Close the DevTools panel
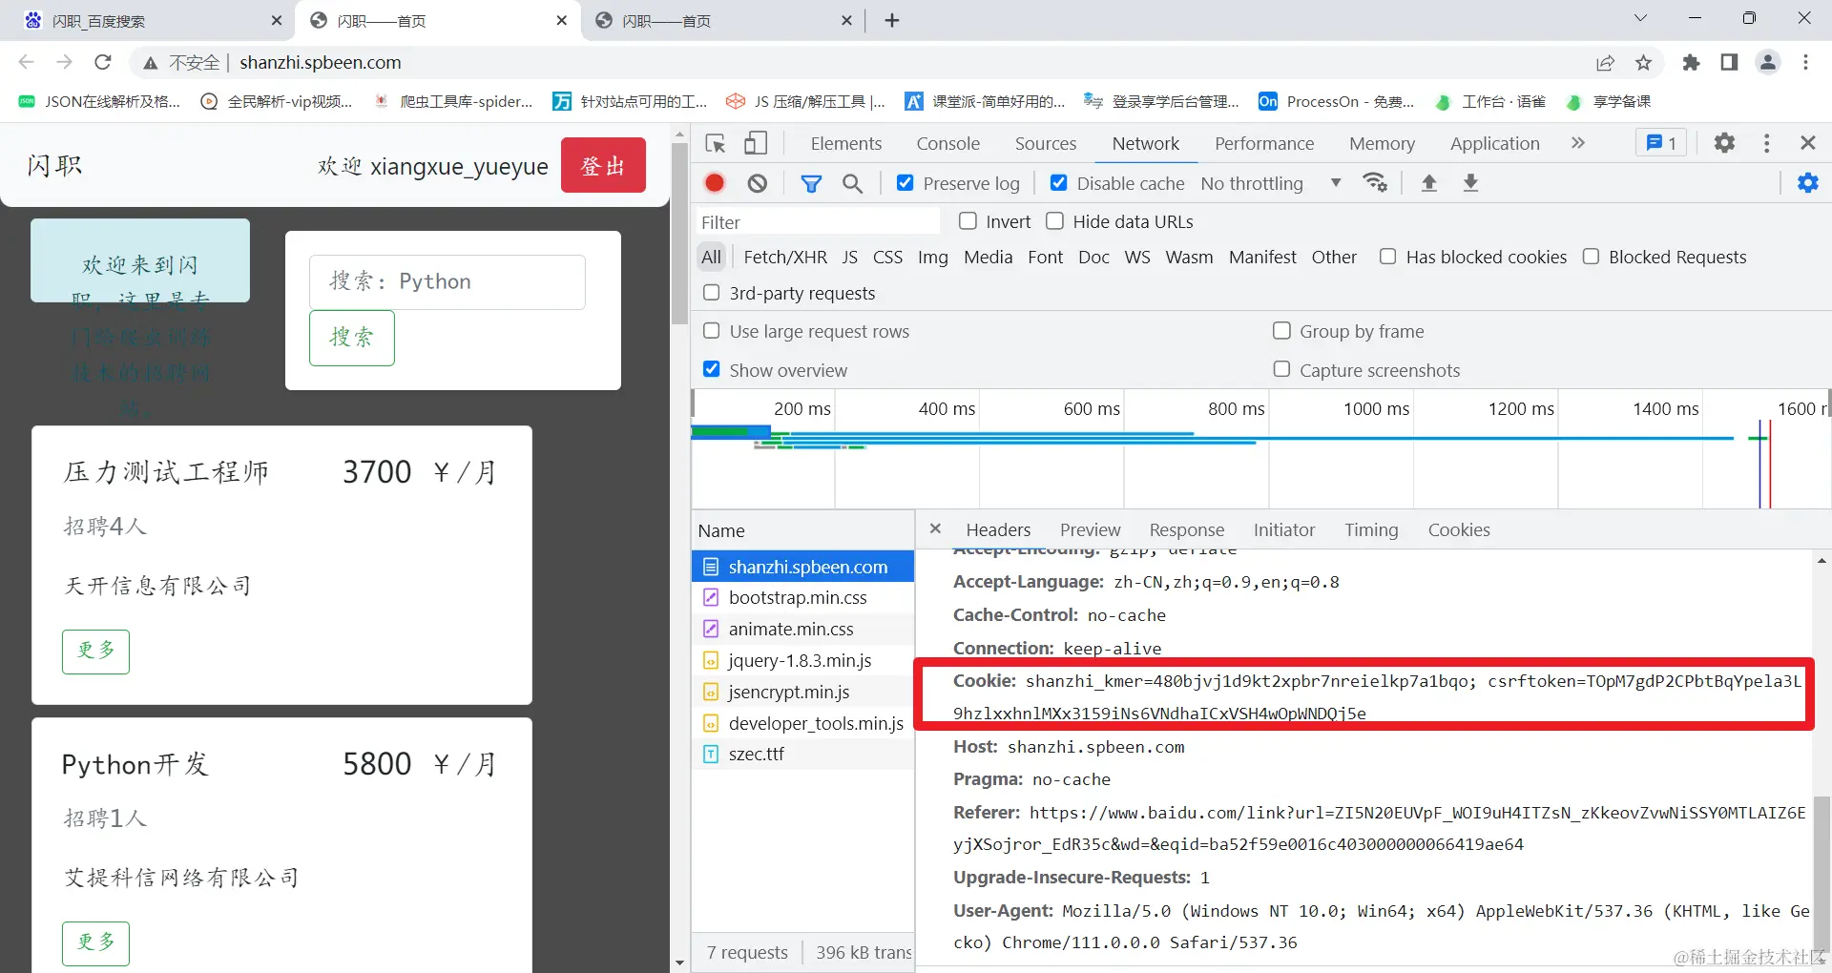The image size is (1832, 973). [x=1807, y=143]
